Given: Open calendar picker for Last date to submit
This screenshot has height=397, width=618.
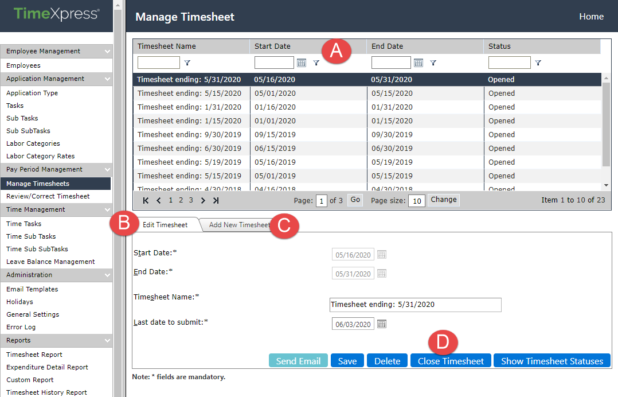Looking at the screenshot, I should point(382,324).
